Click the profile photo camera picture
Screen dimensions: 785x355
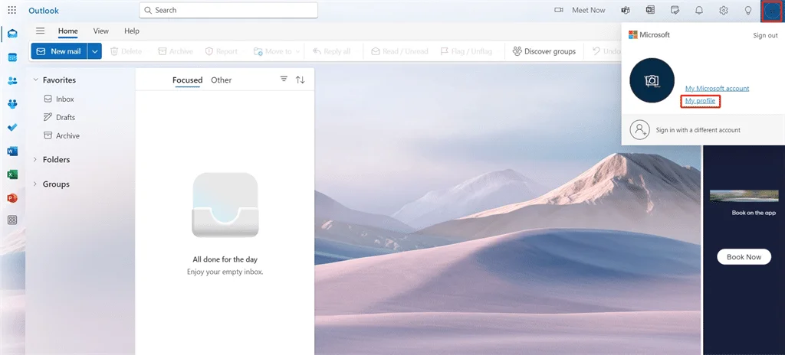(652, 80)
